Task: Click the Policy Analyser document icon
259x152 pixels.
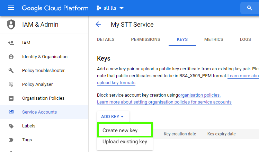Action: pos(11,84)
